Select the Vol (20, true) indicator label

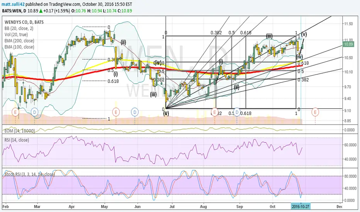(x=16, y=35)
